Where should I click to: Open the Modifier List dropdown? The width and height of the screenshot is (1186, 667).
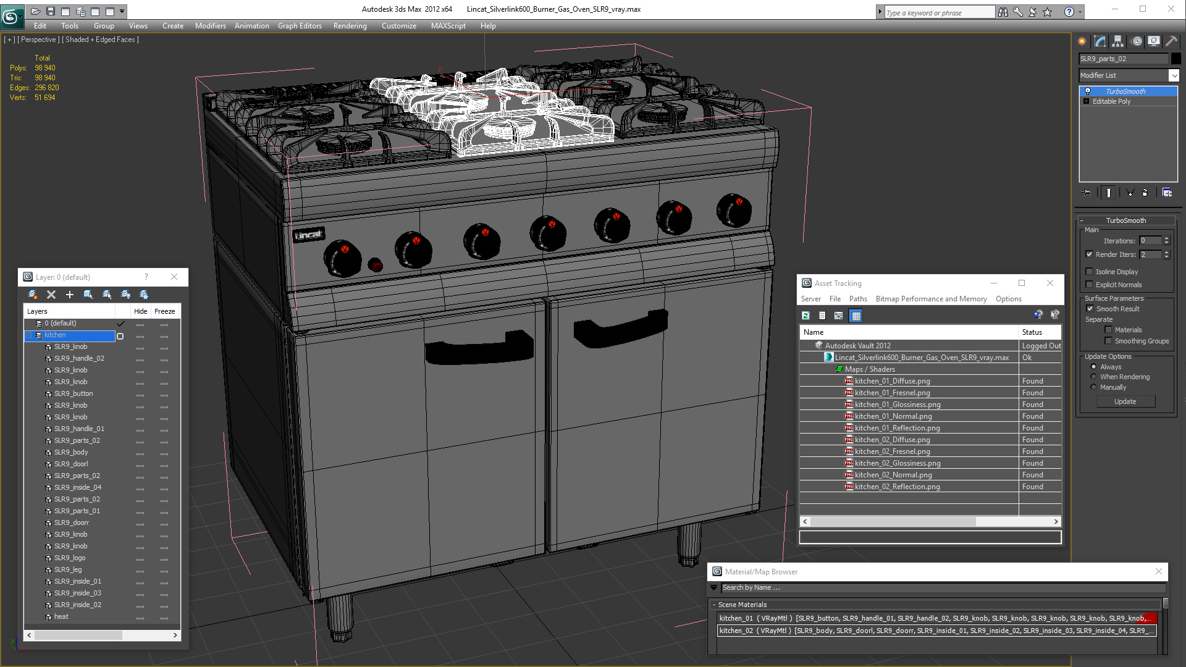click(x=1174, y=75)
